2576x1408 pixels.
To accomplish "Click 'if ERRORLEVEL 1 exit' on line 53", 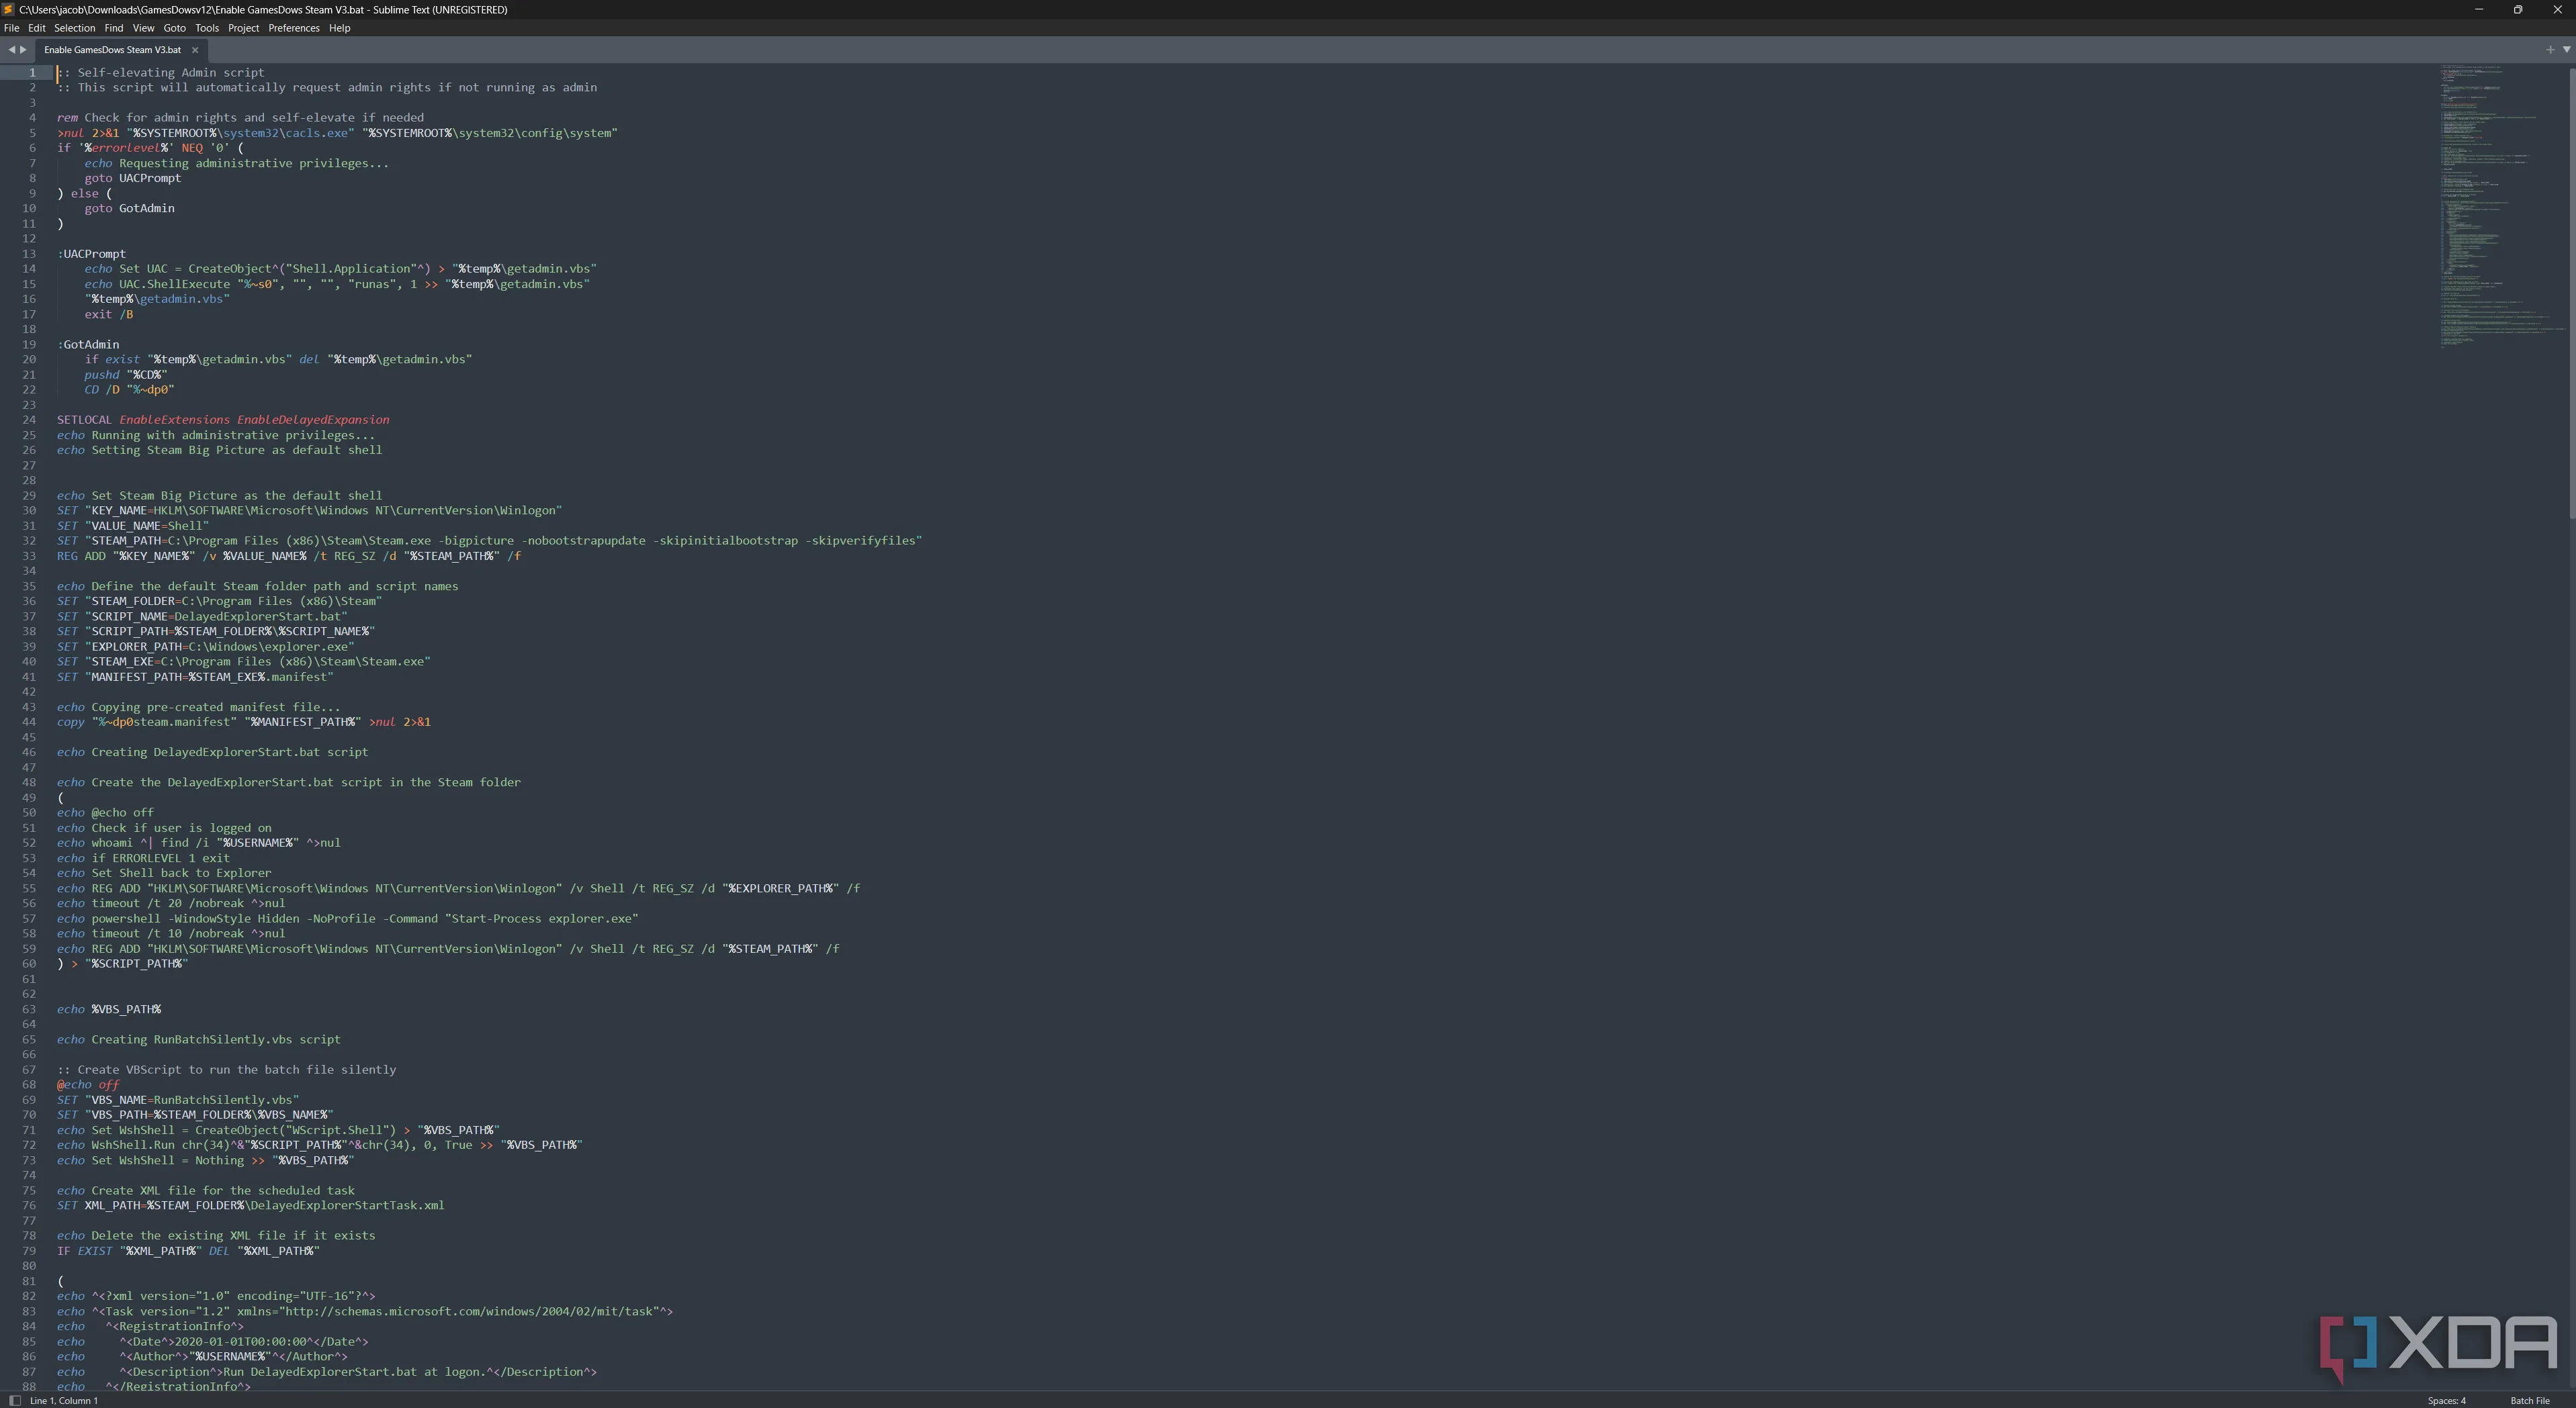I will point(160,857).
